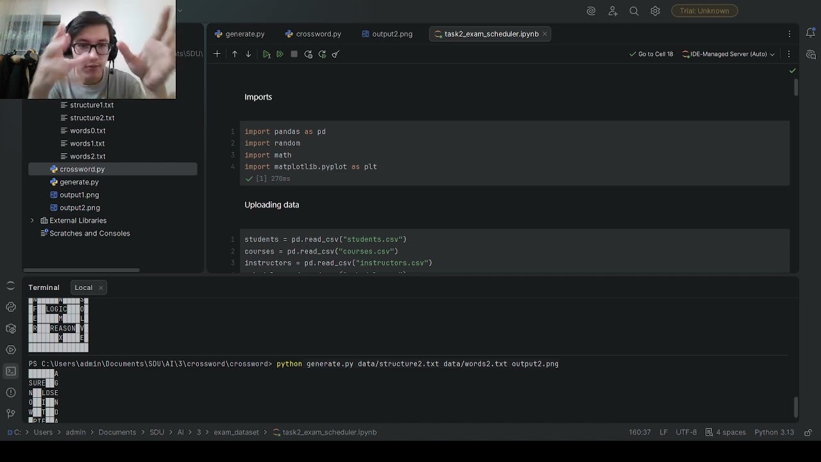The image size is (821, 462).
Task: Switch to the output2.png tab
Action: click(x=387, y=34)
